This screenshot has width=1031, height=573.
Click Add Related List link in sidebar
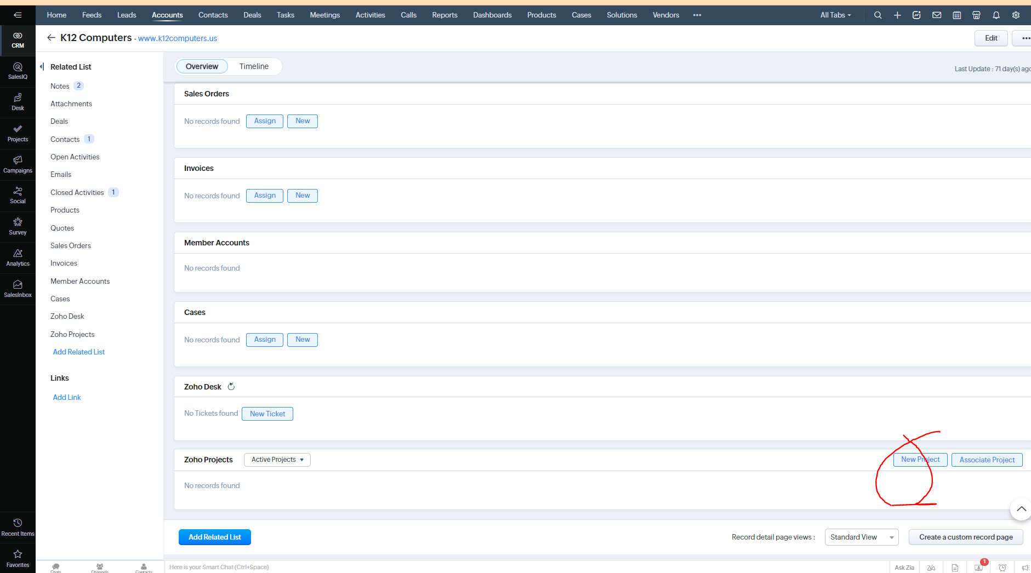coord(79,352)
